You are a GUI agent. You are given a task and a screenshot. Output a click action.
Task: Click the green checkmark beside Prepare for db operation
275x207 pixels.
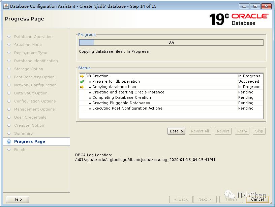click(82, 81)
